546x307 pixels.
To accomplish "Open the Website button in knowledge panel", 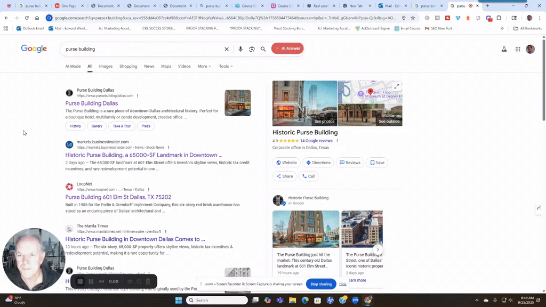I will tap(286, 163).
